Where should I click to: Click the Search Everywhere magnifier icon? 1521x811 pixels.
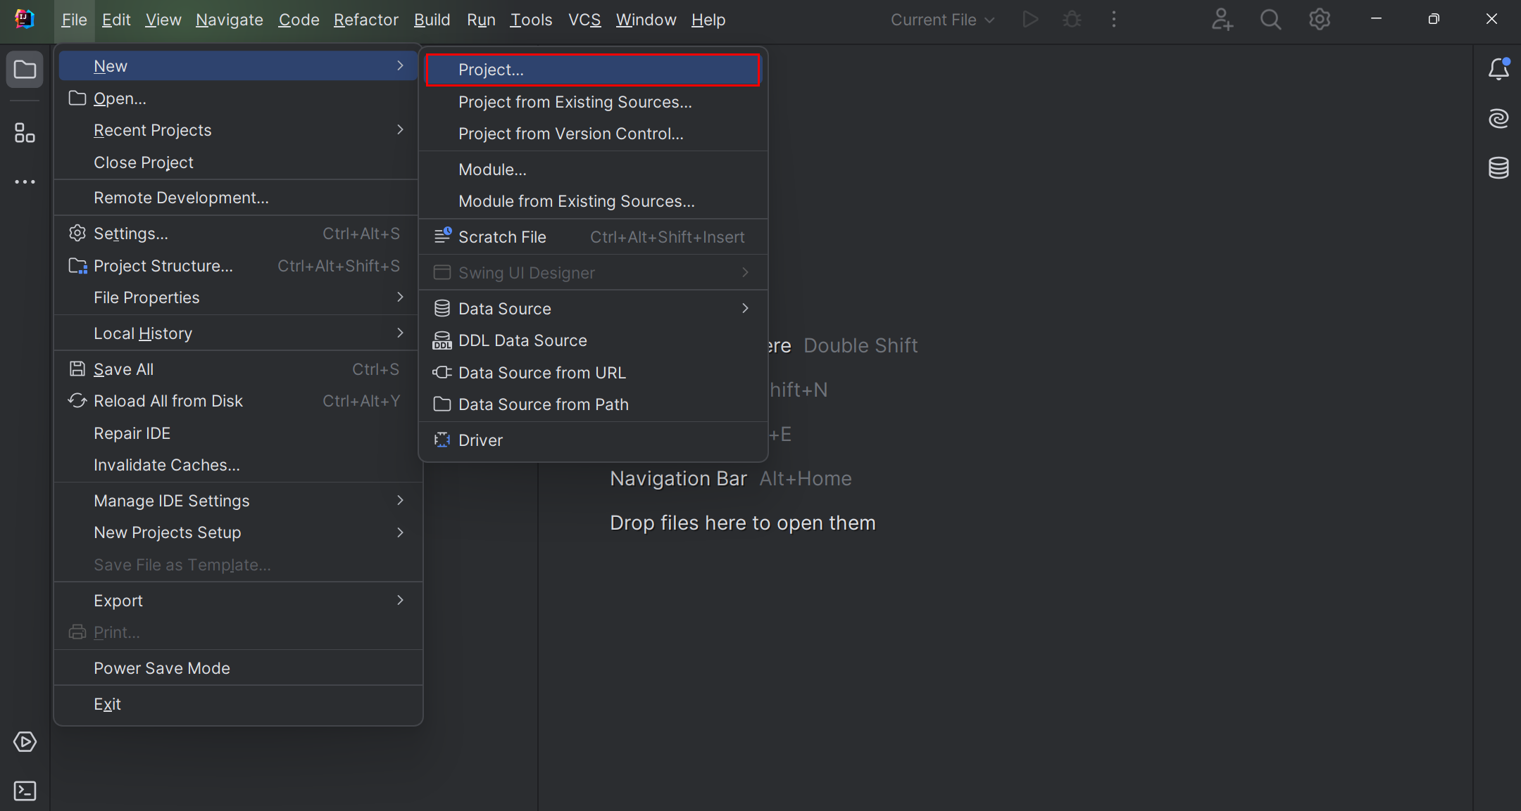(1270, 20)
